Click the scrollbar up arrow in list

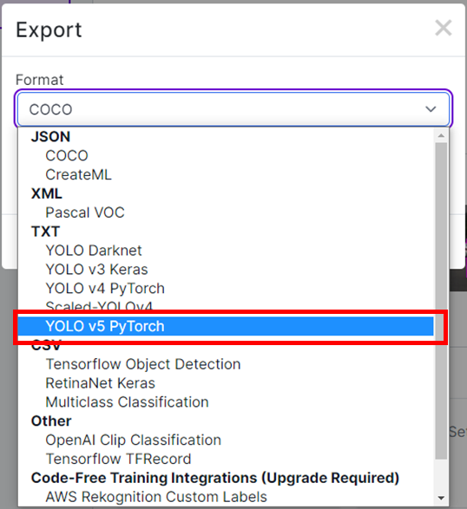click(441, 135)
